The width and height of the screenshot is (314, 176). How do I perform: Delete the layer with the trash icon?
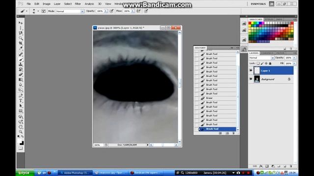coord(291,166)
